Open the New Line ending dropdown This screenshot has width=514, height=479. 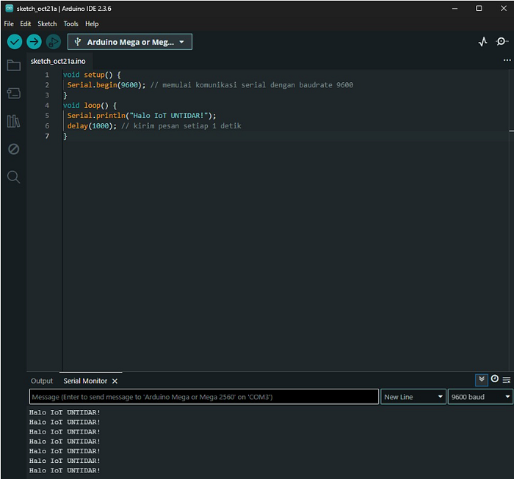(x=413, y=397)
